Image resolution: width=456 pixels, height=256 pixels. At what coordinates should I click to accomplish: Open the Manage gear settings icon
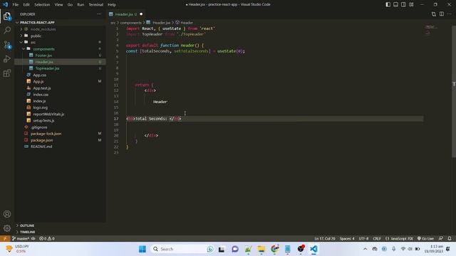[7, 228]
